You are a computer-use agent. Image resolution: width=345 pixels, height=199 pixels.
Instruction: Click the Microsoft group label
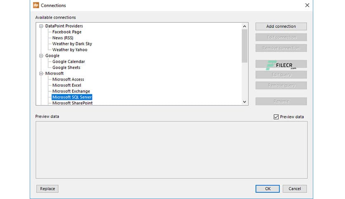tap(54, 74)
